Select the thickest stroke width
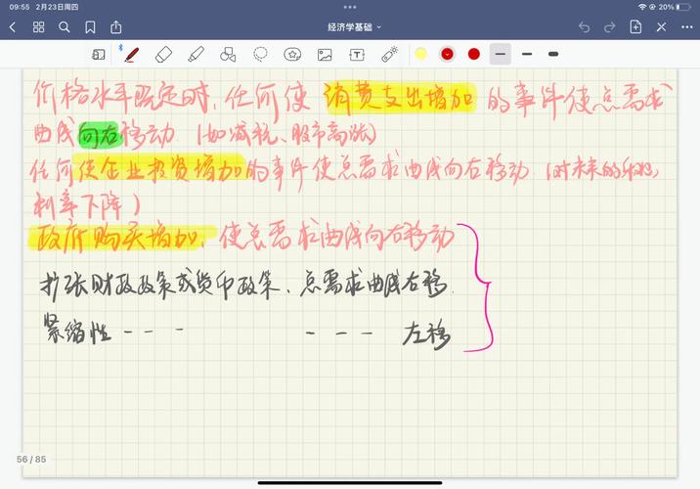This screenshot has width=700, height=489. [553, 54]
